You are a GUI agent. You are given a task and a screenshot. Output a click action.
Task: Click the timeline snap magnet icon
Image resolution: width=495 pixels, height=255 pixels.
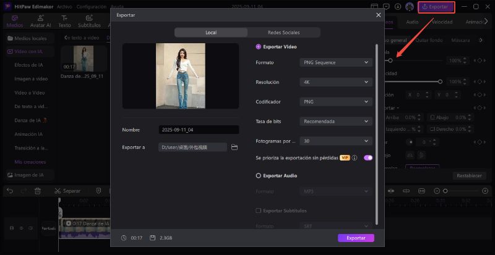(x=391, y=191)
